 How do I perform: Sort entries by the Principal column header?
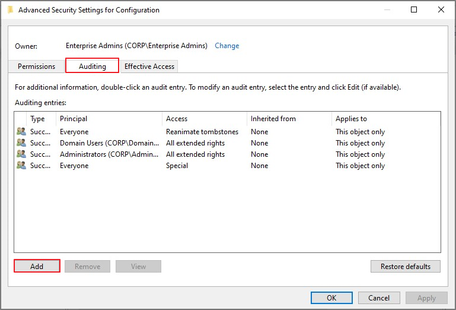[x=109, y=119]
